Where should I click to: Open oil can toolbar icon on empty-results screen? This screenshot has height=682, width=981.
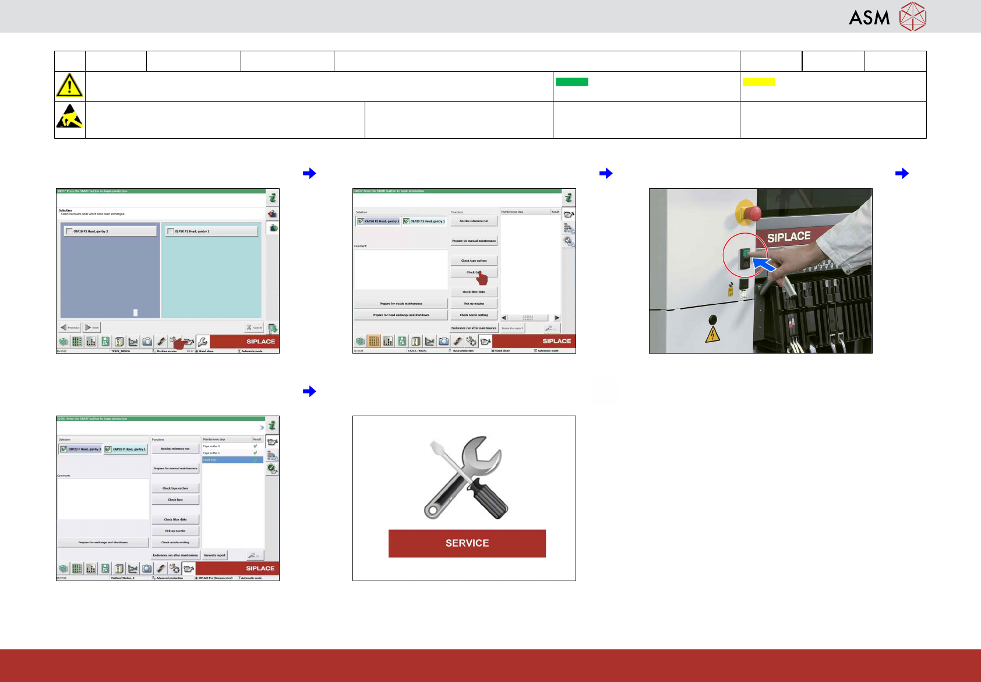(486, 341)
